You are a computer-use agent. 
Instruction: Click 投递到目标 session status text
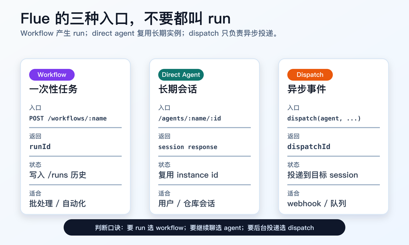(323, 175)
